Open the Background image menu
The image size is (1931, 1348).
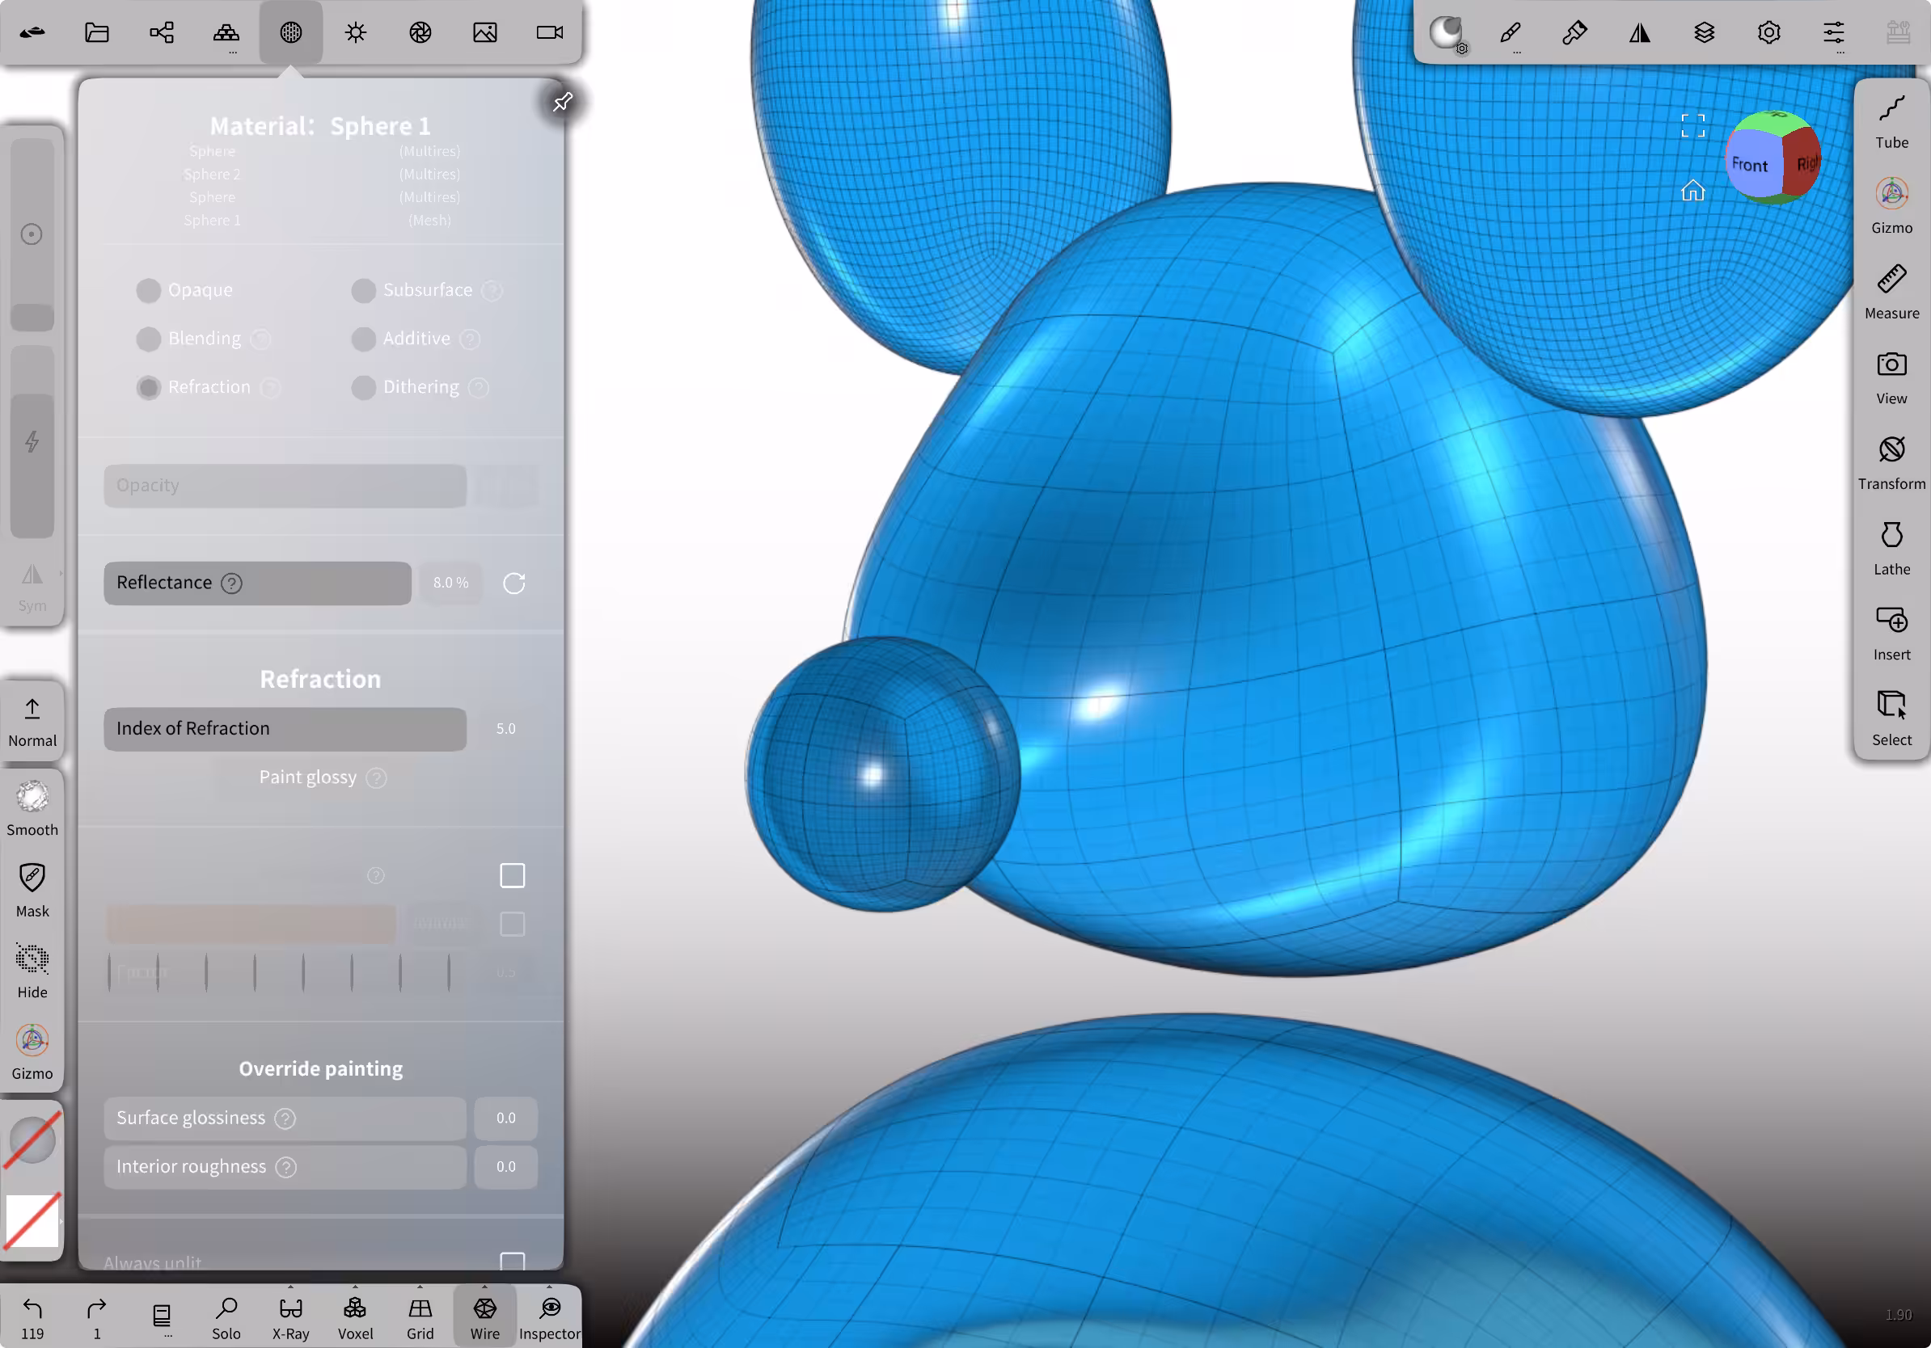[x=485, y=32]
